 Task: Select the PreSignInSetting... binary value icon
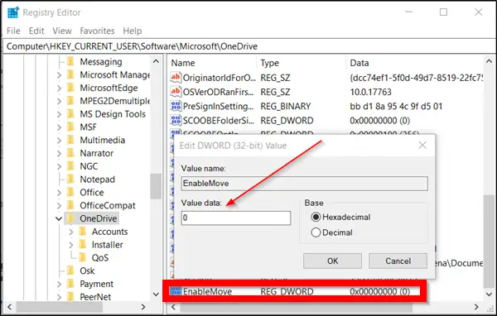tap(176, 106)
